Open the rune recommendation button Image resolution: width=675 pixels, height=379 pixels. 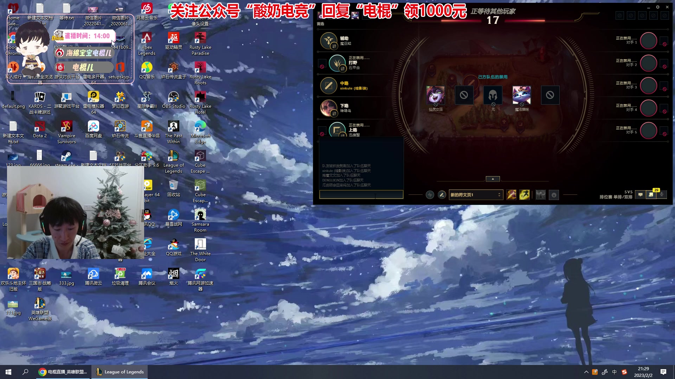point(430,195)
